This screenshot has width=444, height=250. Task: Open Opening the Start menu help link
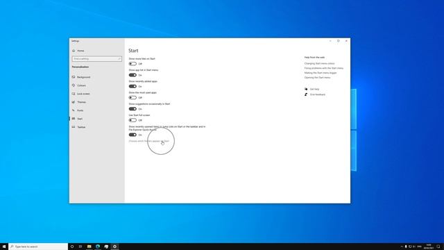click(317, 78)
